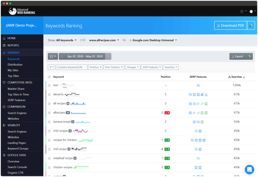Click the Download PDF button
The height and width of the screenshot is (177, 258).
coord(231,26)
